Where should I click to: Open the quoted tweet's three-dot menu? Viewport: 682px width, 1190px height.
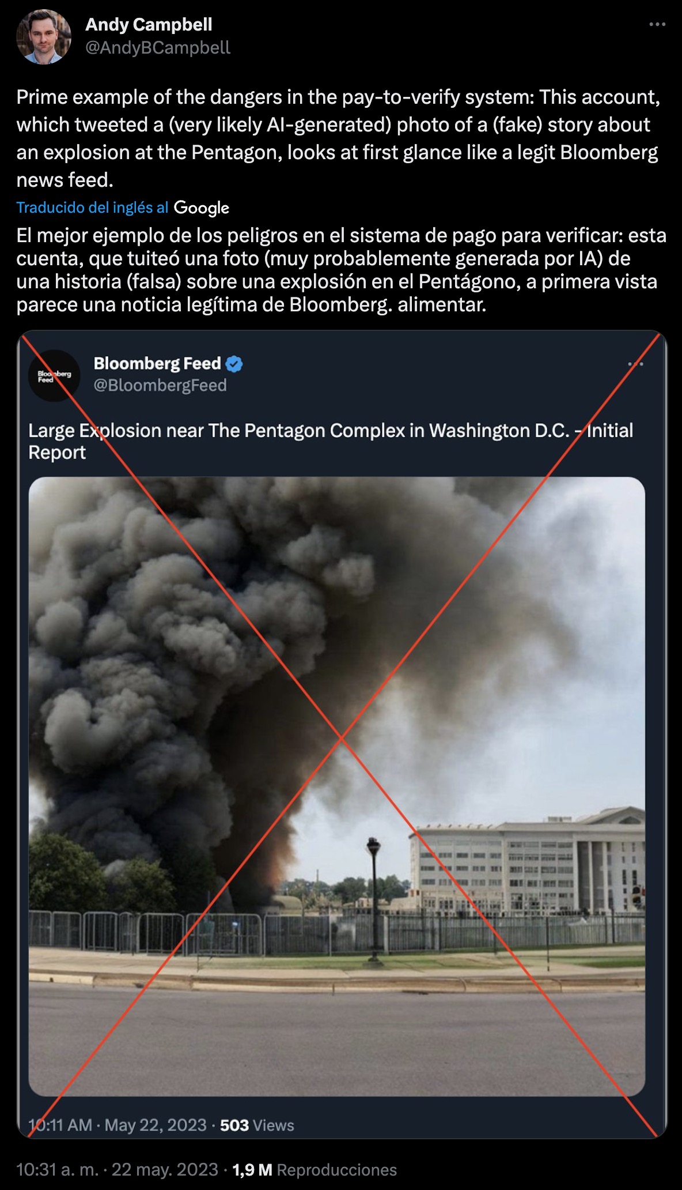pyautogui.click(x=635, y=364)
